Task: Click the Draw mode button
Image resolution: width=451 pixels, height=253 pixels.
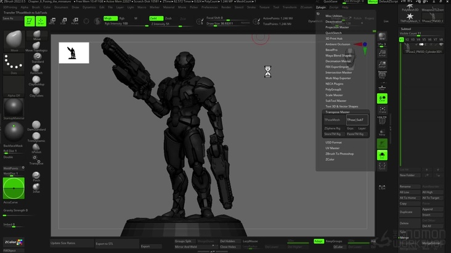Action: (x=41, y=21)
